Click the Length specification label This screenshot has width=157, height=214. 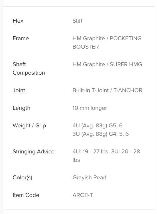(x=21, y=108)
